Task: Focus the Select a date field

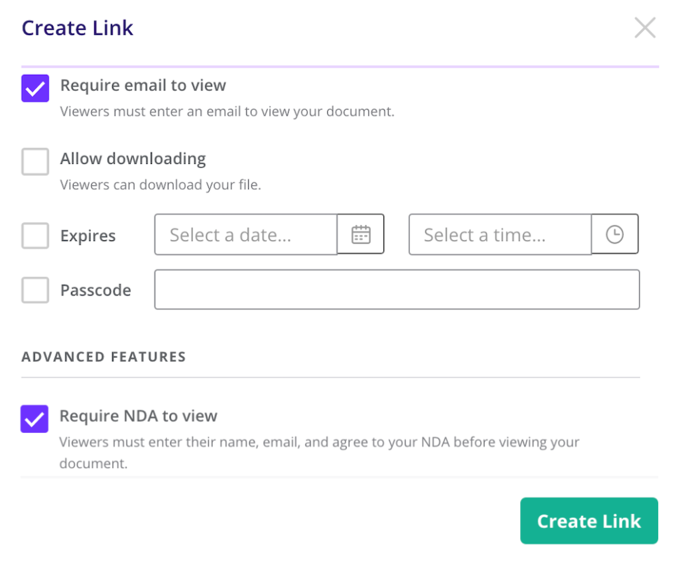Action: click(246, 234)
